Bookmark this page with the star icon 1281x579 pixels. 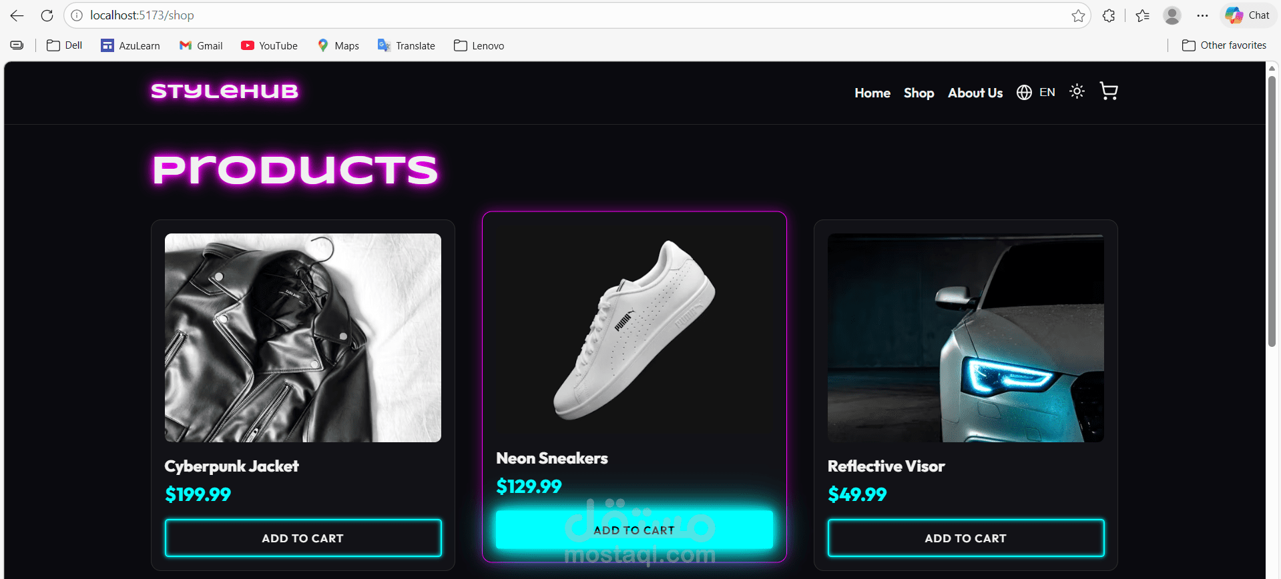[1078, 15]
